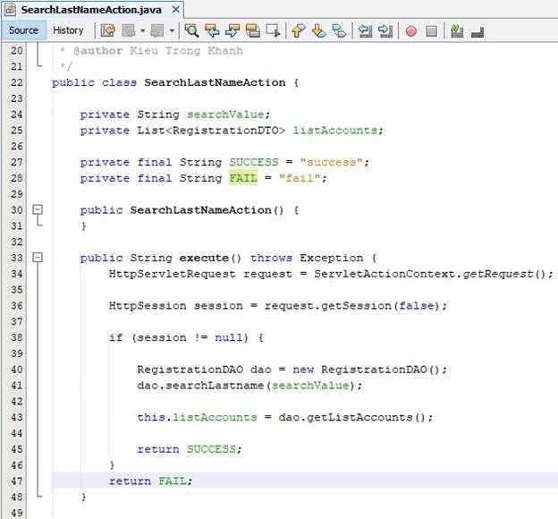Click Shift Line Right icon
558x519 pixels.
385,30
